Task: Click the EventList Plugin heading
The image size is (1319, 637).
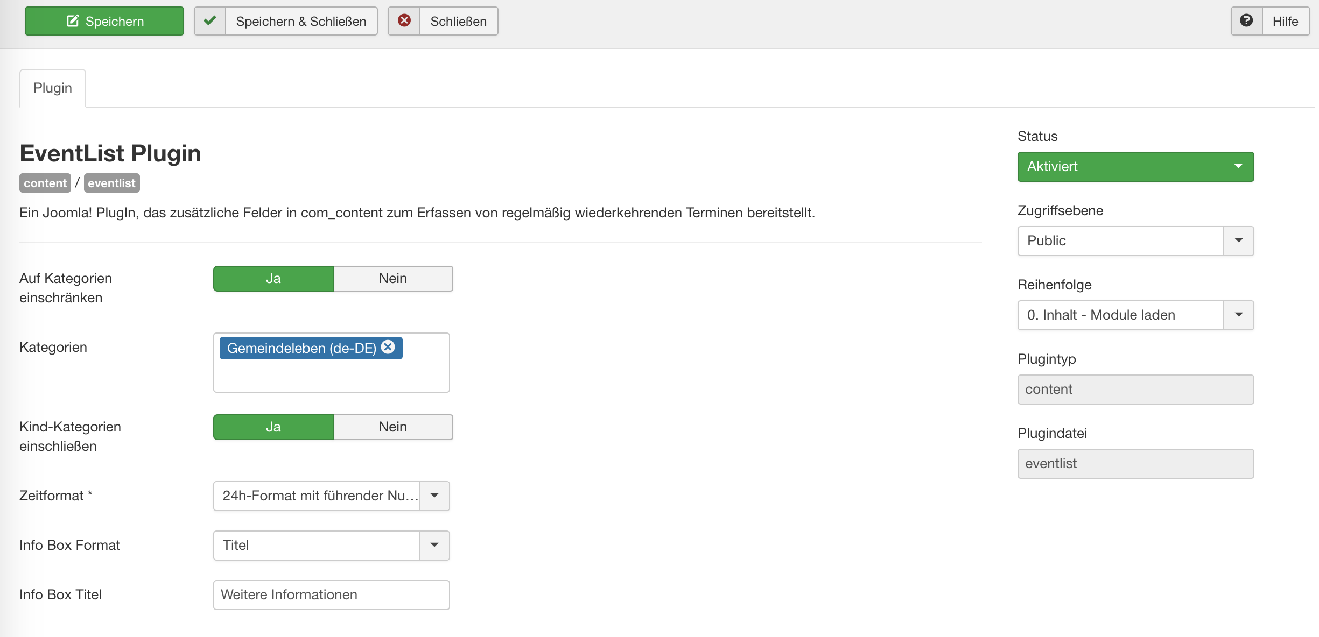Action: (x=110, y=153)
